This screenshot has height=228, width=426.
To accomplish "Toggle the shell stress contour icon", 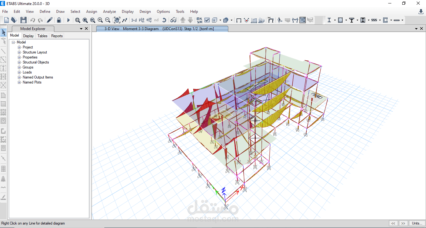I will [x=303, y=20].
